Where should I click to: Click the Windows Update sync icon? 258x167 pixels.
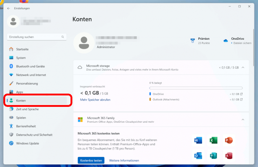click(11, 143)
